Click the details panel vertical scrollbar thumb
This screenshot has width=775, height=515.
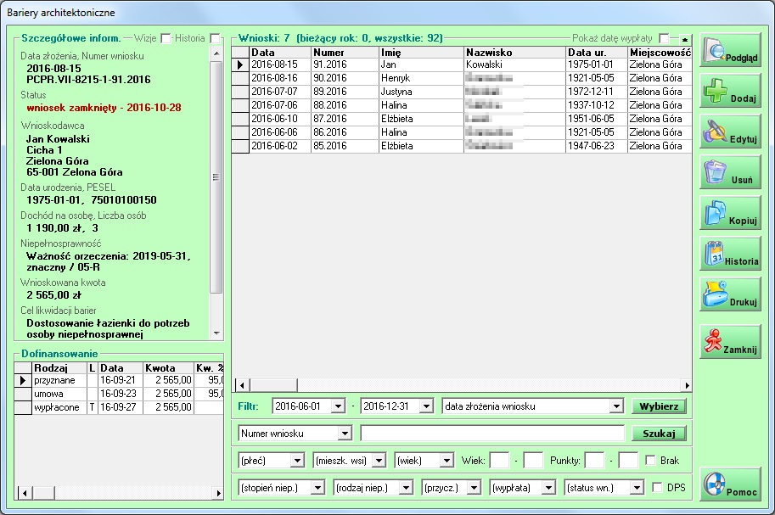coord(216,177)
